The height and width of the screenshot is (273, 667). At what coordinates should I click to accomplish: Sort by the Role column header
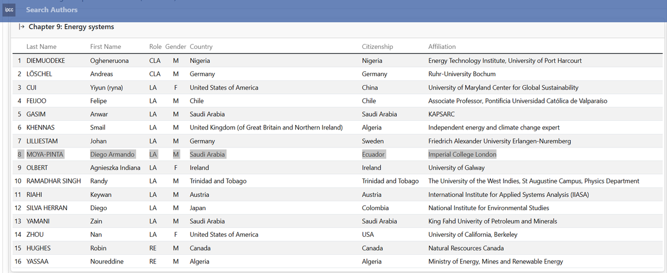[155, 47]
